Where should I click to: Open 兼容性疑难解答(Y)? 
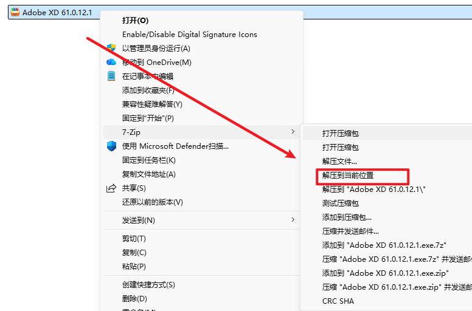(152, 104)
